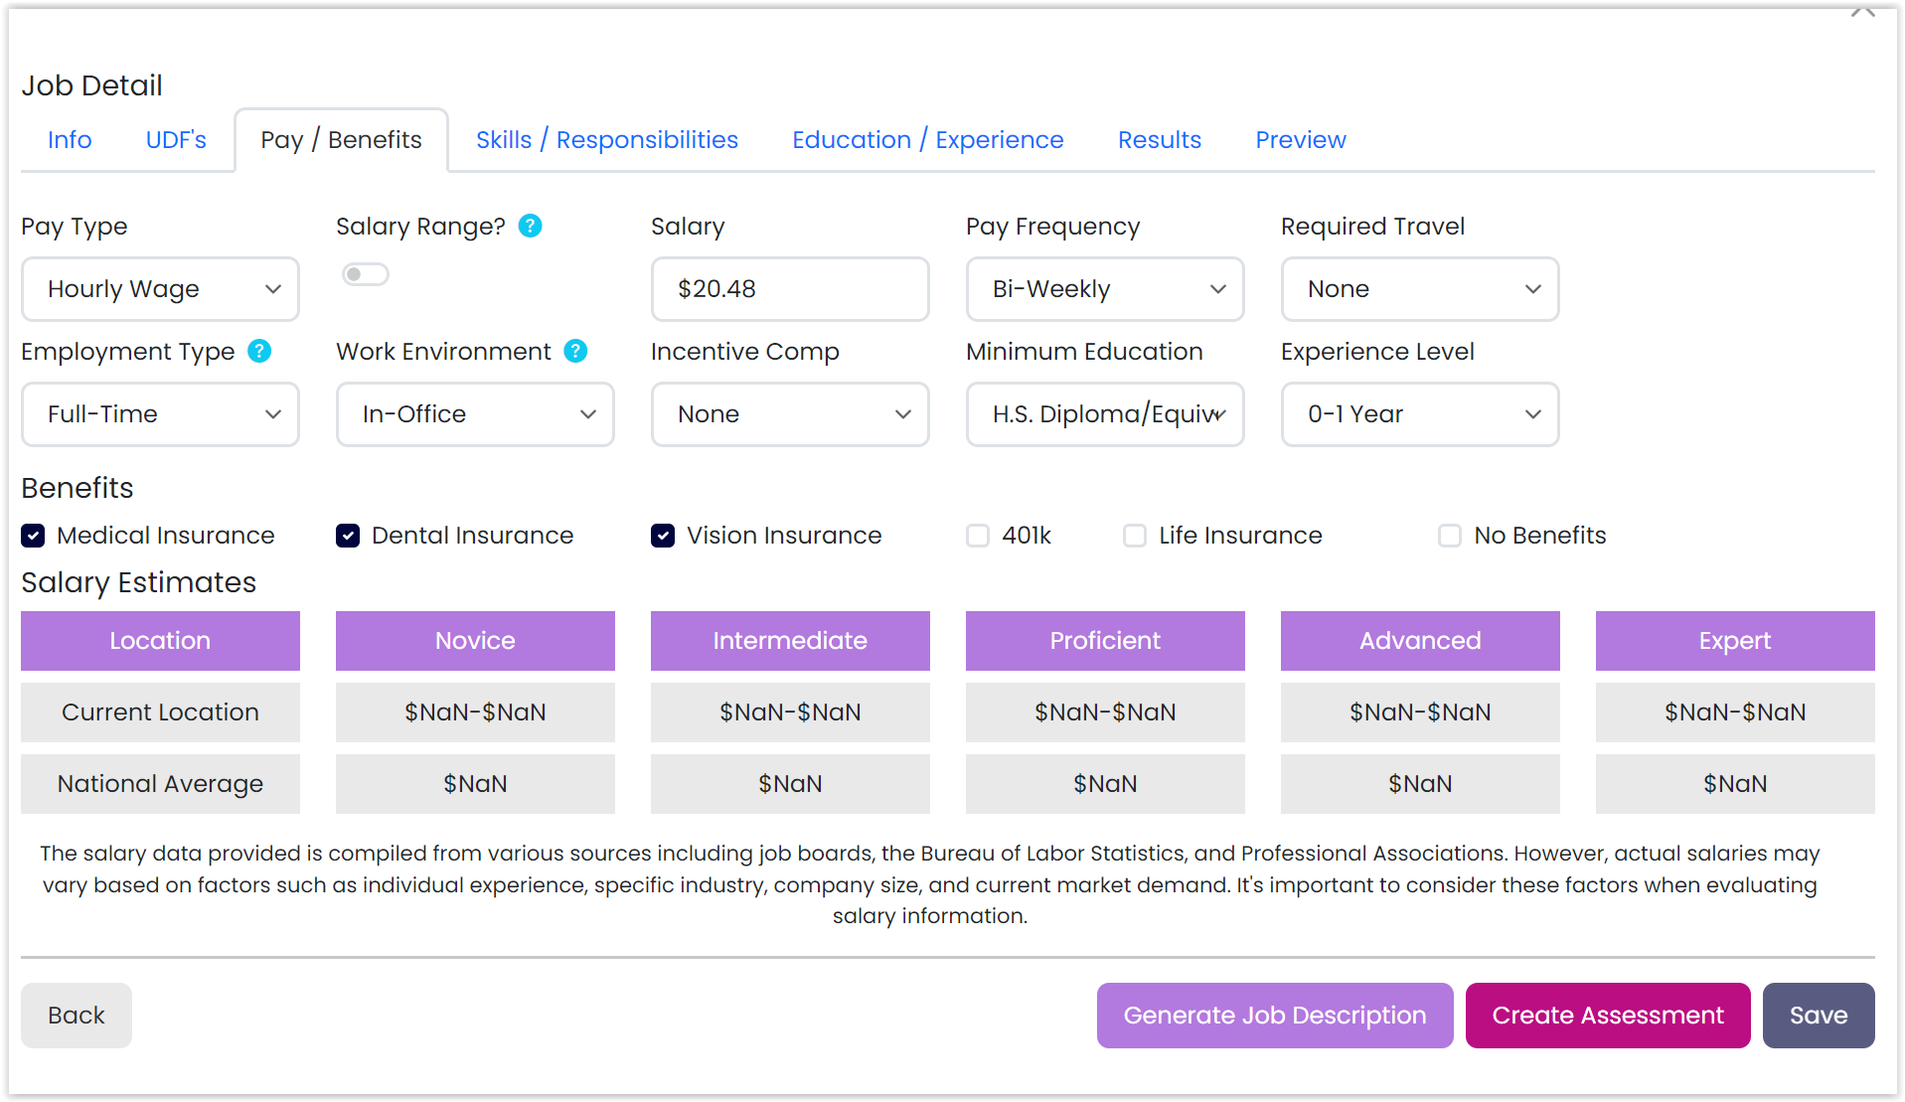Open the Salary Range help tooltip

click(x=531, y=226)
